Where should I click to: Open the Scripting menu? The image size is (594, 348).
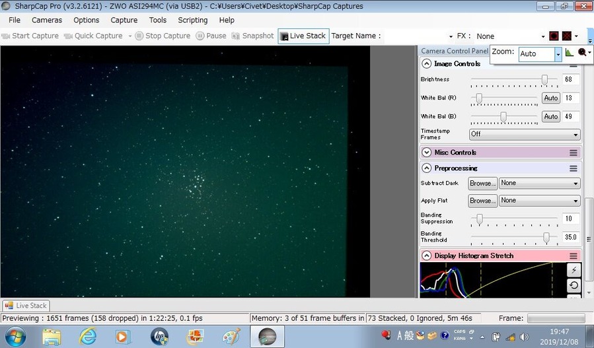[192, 20]
